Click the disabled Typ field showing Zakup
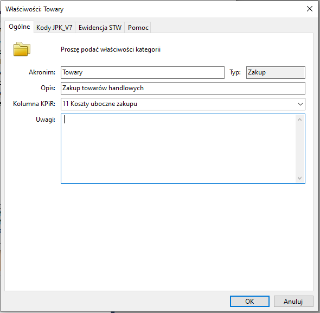This screenshot has width=320, height=313. click(x=276, y=72)
